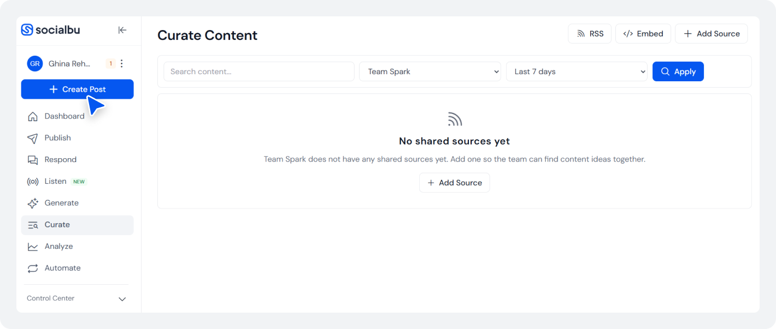The height and width of the screenshot is (329, 776).
Task: Click the plus icon on Create Post
Action: [53, 89]
